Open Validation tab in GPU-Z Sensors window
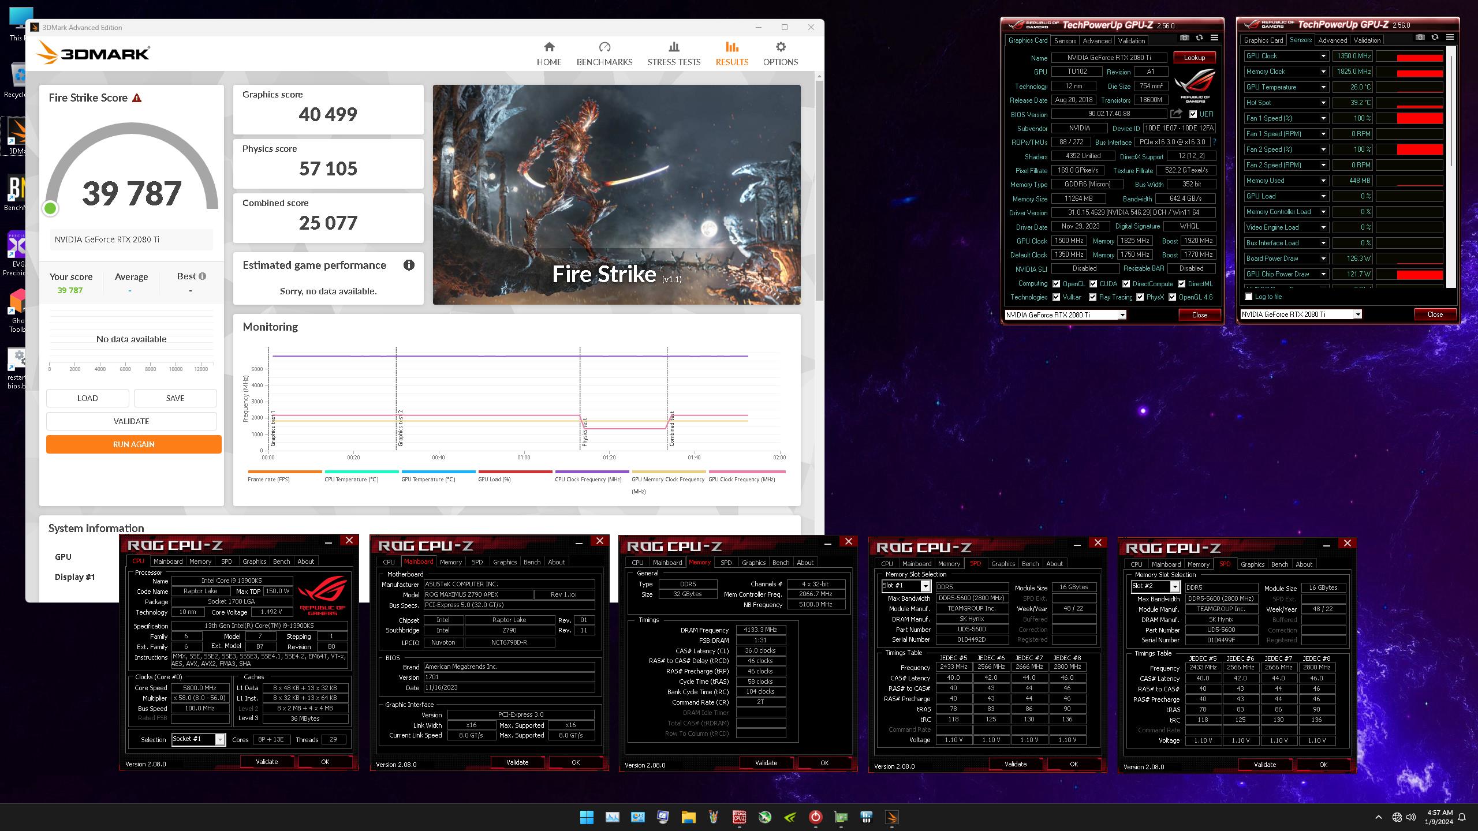The image size is (1478, 831). [x=1367, y=40]
